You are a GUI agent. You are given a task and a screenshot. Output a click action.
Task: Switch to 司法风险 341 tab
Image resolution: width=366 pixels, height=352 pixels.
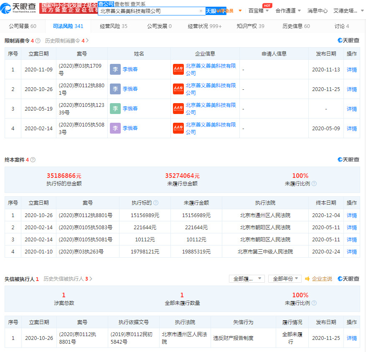click(x=68, y=26)
